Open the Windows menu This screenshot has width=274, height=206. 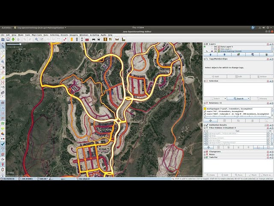click(84, 35)
